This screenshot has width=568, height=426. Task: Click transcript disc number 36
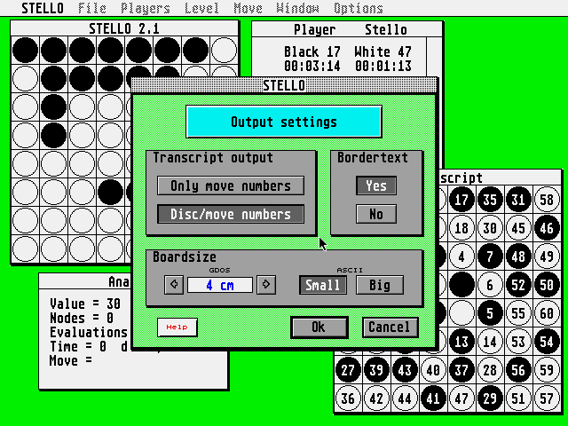[x=348, y=398]
